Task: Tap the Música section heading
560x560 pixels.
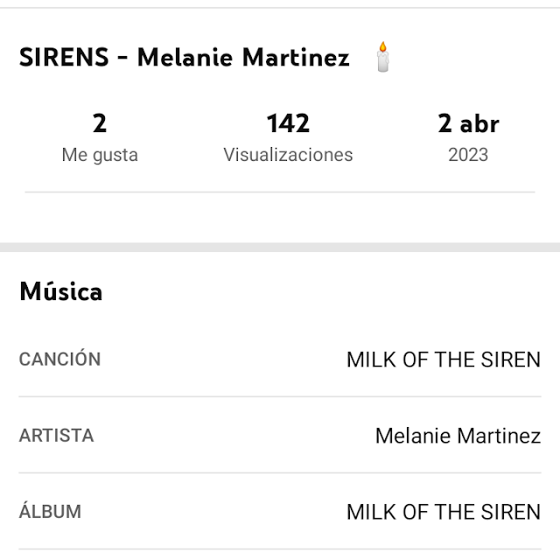Action: (x=61, y=291)
